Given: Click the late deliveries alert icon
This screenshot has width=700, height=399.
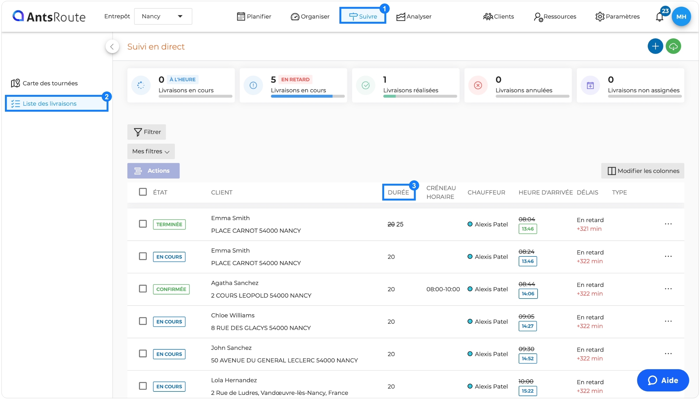Looking at the screenshot, I should point(253,85).
